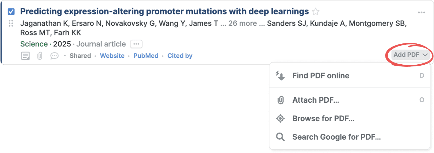Uncheck the article selection checkbox
Image resolution: width=434 pixels, height=153 pixels.
(11, 12)
